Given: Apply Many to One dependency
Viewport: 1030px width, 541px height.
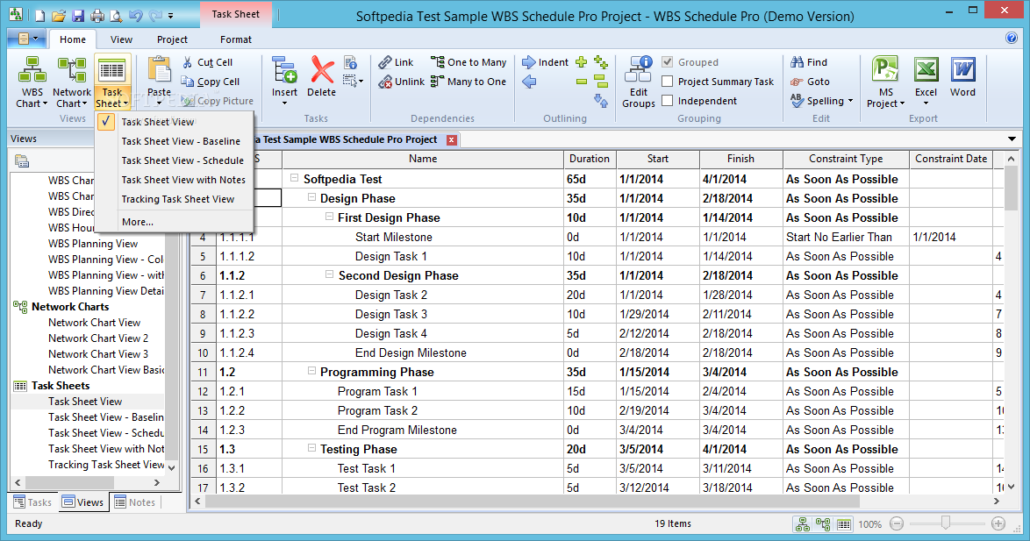Looking at the screenshot, I should (469, 82).
